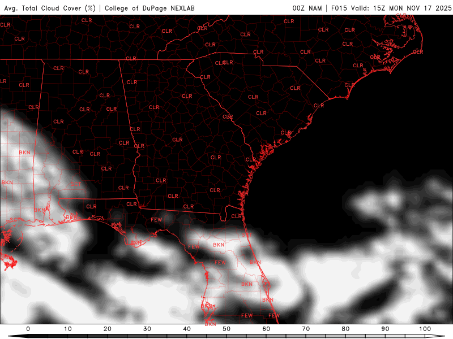This screenshot has width=453, height=339.
Task: Click the color bar label "50"
Action: 226,329
